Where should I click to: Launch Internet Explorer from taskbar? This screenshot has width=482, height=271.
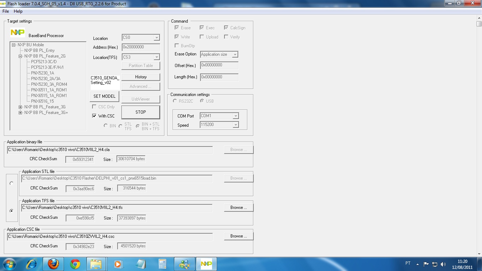coord(32,264)
